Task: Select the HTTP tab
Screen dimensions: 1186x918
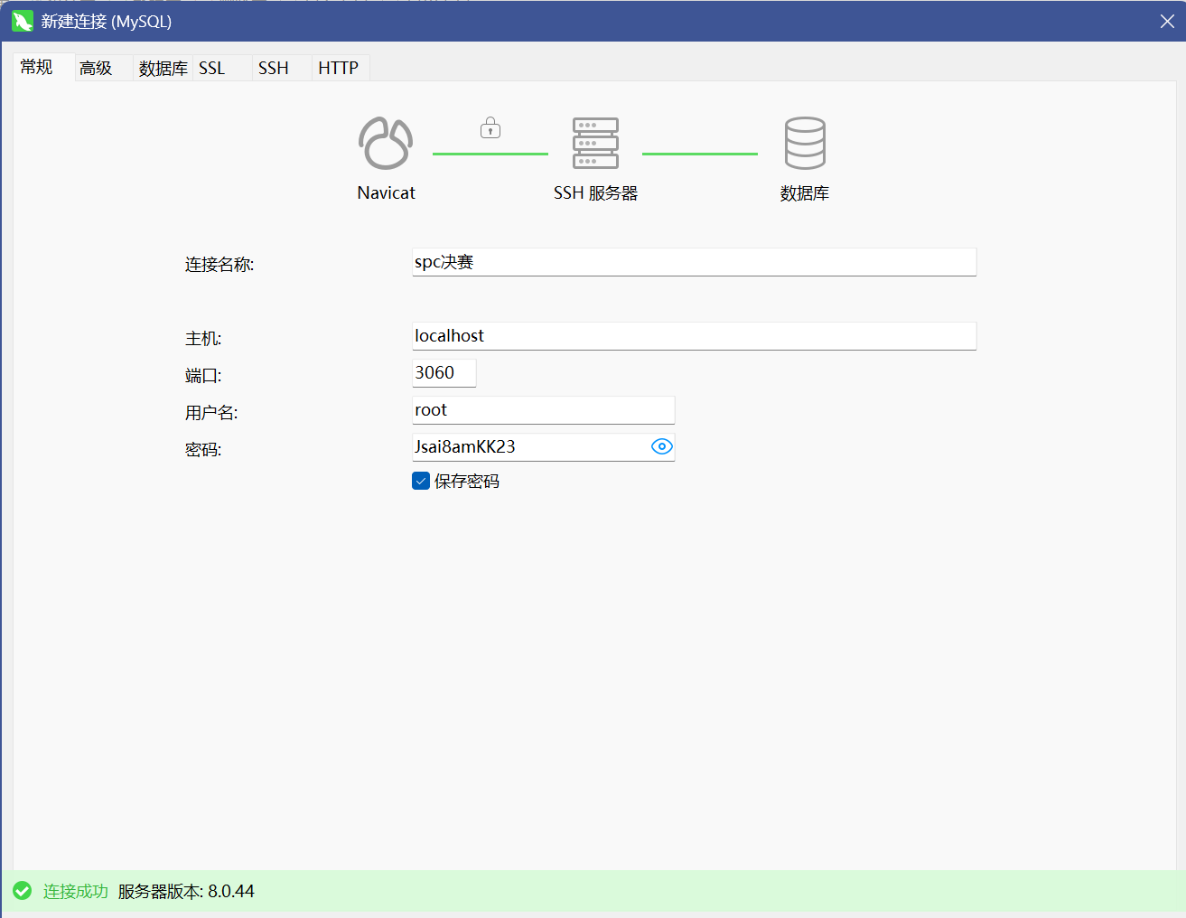Action: coord(338,69)
